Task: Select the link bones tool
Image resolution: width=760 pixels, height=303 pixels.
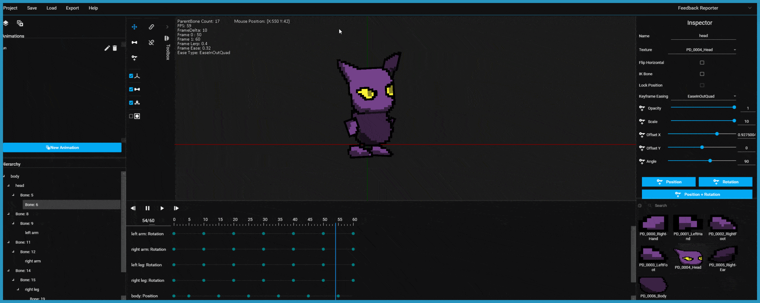Action: [151, 27]
